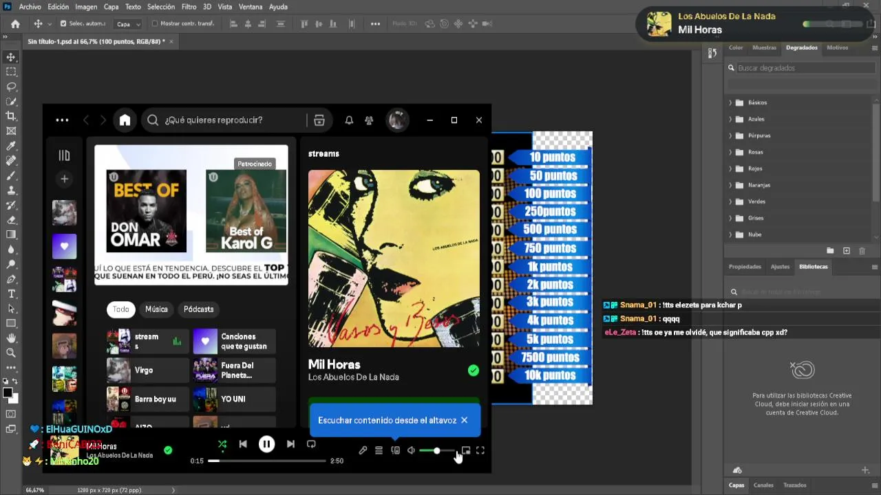
Task: Click Spotify song progress bar
Action: point(267,461)
